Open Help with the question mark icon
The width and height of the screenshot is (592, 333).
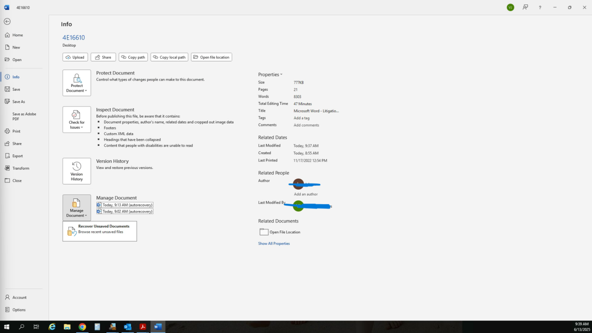540,8
